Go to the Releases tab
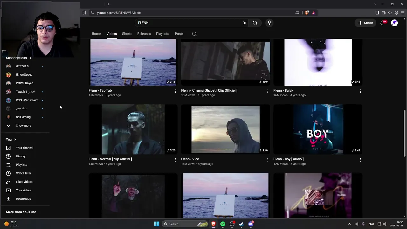Image resolution: width=407 pixels, height=229 pixels. point(144,34)
